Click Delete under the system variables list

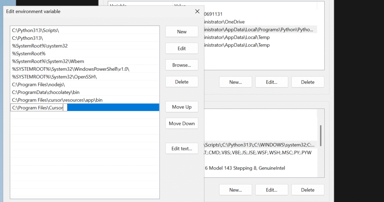307,190
